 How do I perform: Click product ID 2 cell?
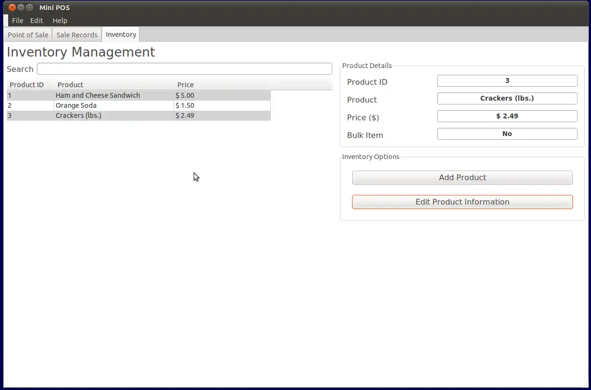[30, 105]
